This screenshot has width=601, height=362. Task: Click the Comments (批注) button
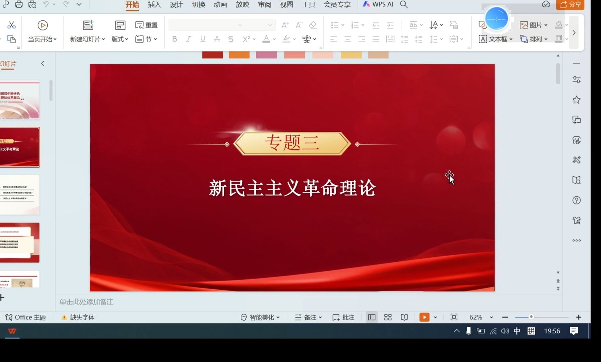(x=343, y=317)
